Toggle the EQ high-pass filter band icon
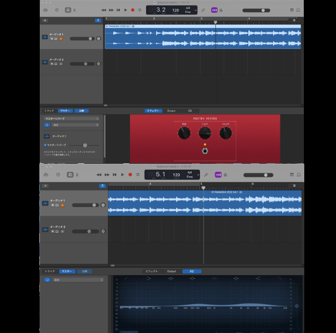Viewport: 336px width, 333px height. pyautogui.click(x=126, y=279)
